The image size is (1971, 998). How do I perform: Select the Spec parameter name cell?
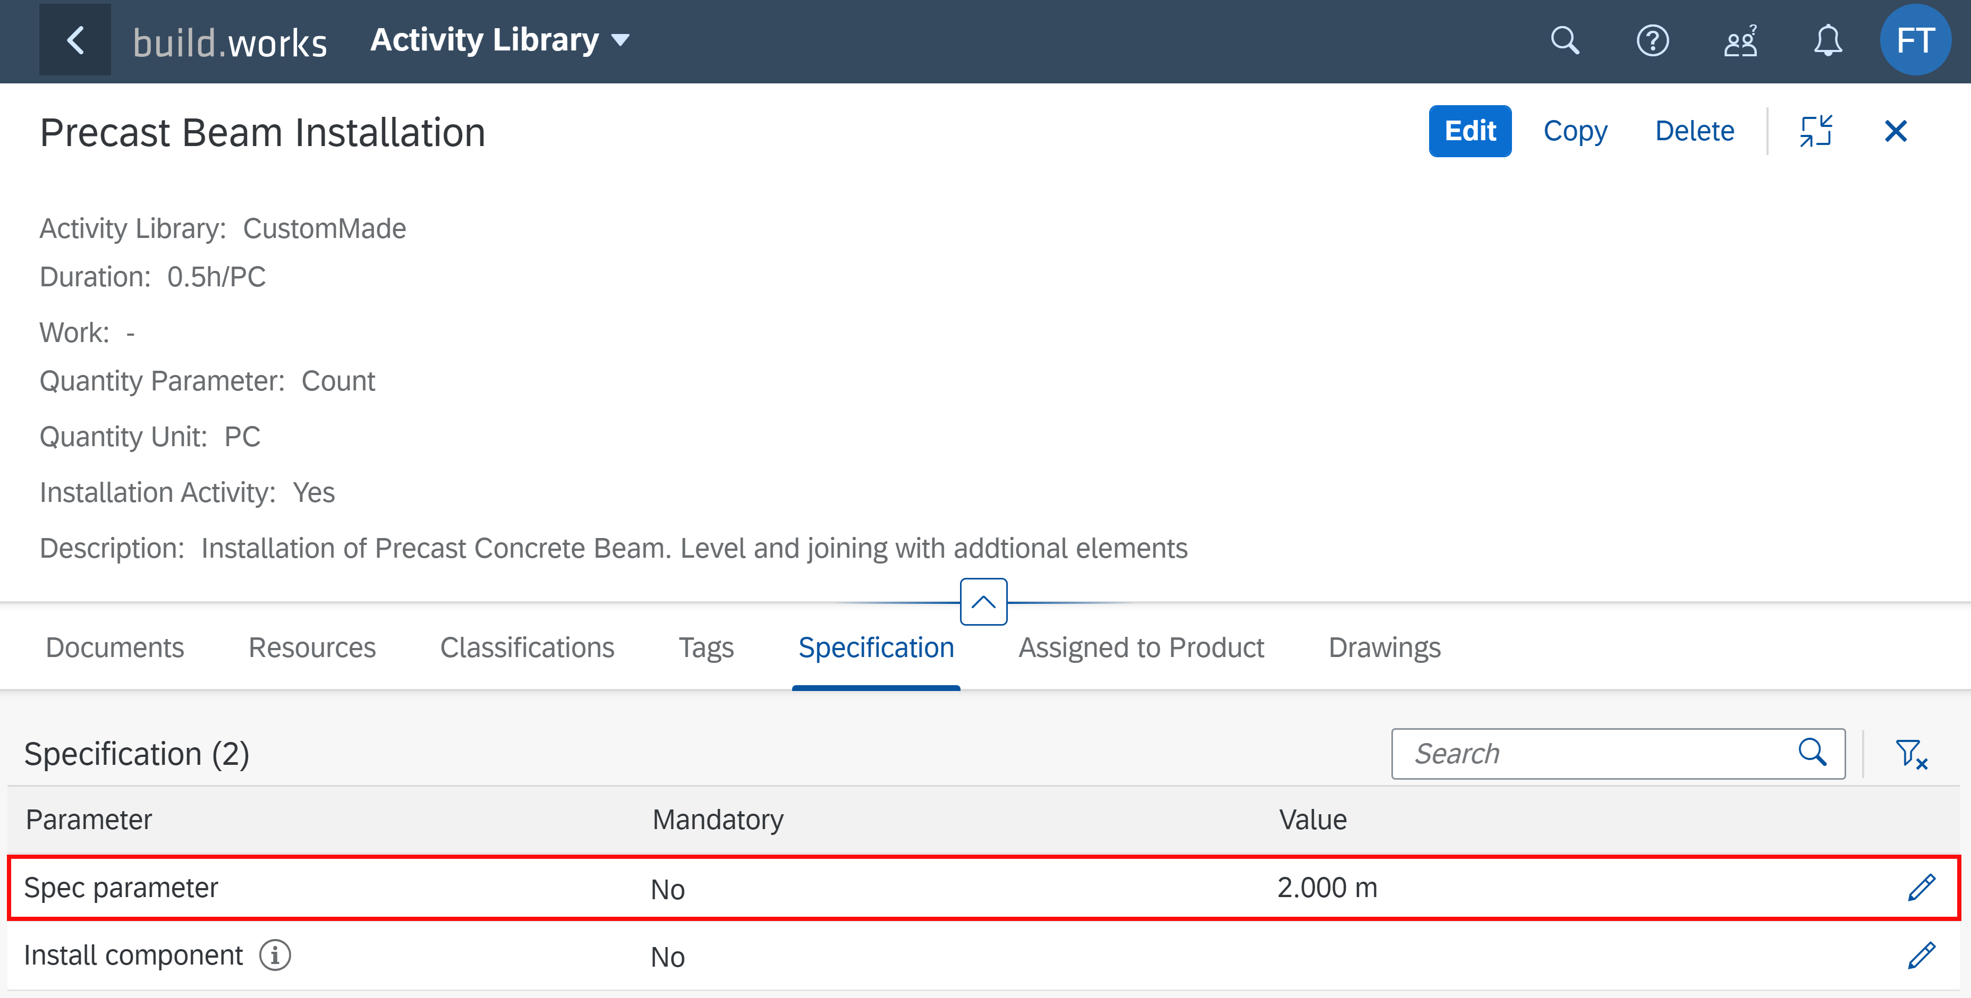[121, 888]
